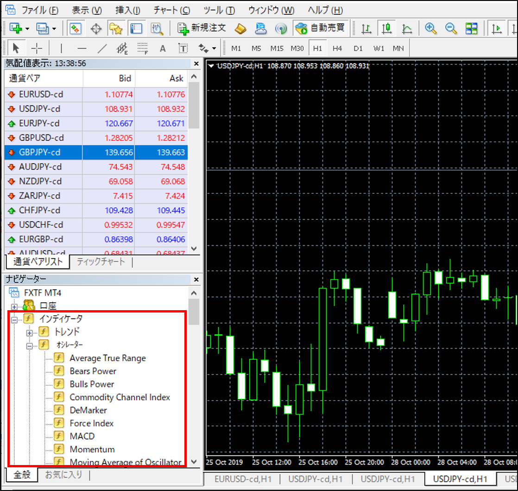518x491 pixels.
Task: Expand the トレンド tree node
Action: click(29, 333)
